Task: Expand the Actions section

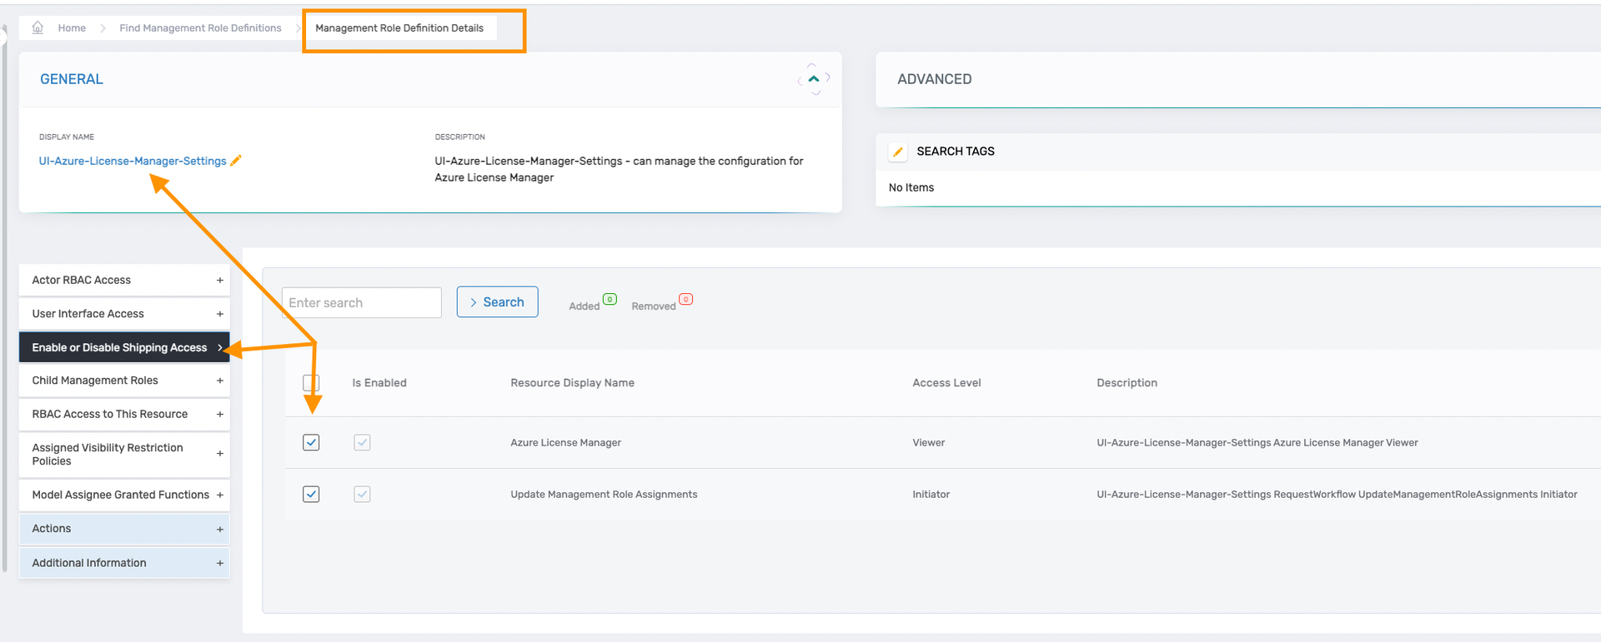Action: click(x=124, y=529)
